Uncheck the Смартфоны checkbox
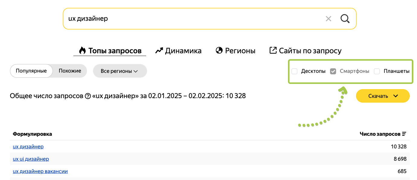This screenshot has height=180, width=417. 333,71
